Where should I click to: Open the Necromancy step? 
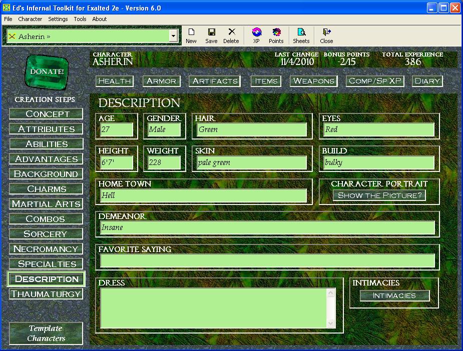tap(46, 249)
